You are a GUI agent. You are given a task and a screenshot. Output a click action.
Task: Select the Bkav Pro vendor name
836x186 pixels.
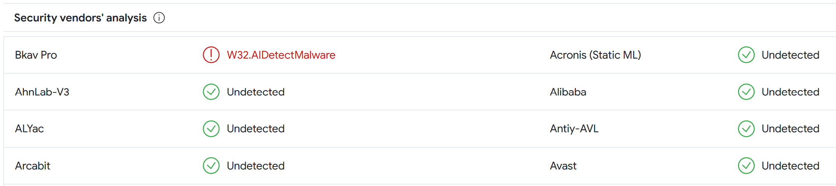click(36, 55)
